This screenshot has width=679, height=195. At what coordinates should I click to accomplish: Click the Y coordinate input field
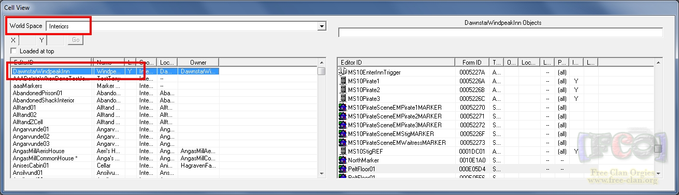(x=56, y=40)
